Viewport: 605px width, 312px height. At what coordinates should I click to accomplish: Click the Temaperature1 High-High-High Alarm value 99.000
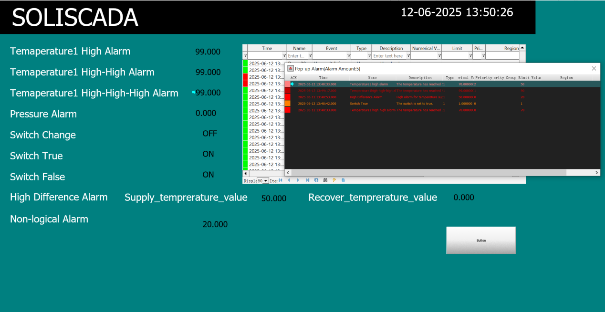208,93
